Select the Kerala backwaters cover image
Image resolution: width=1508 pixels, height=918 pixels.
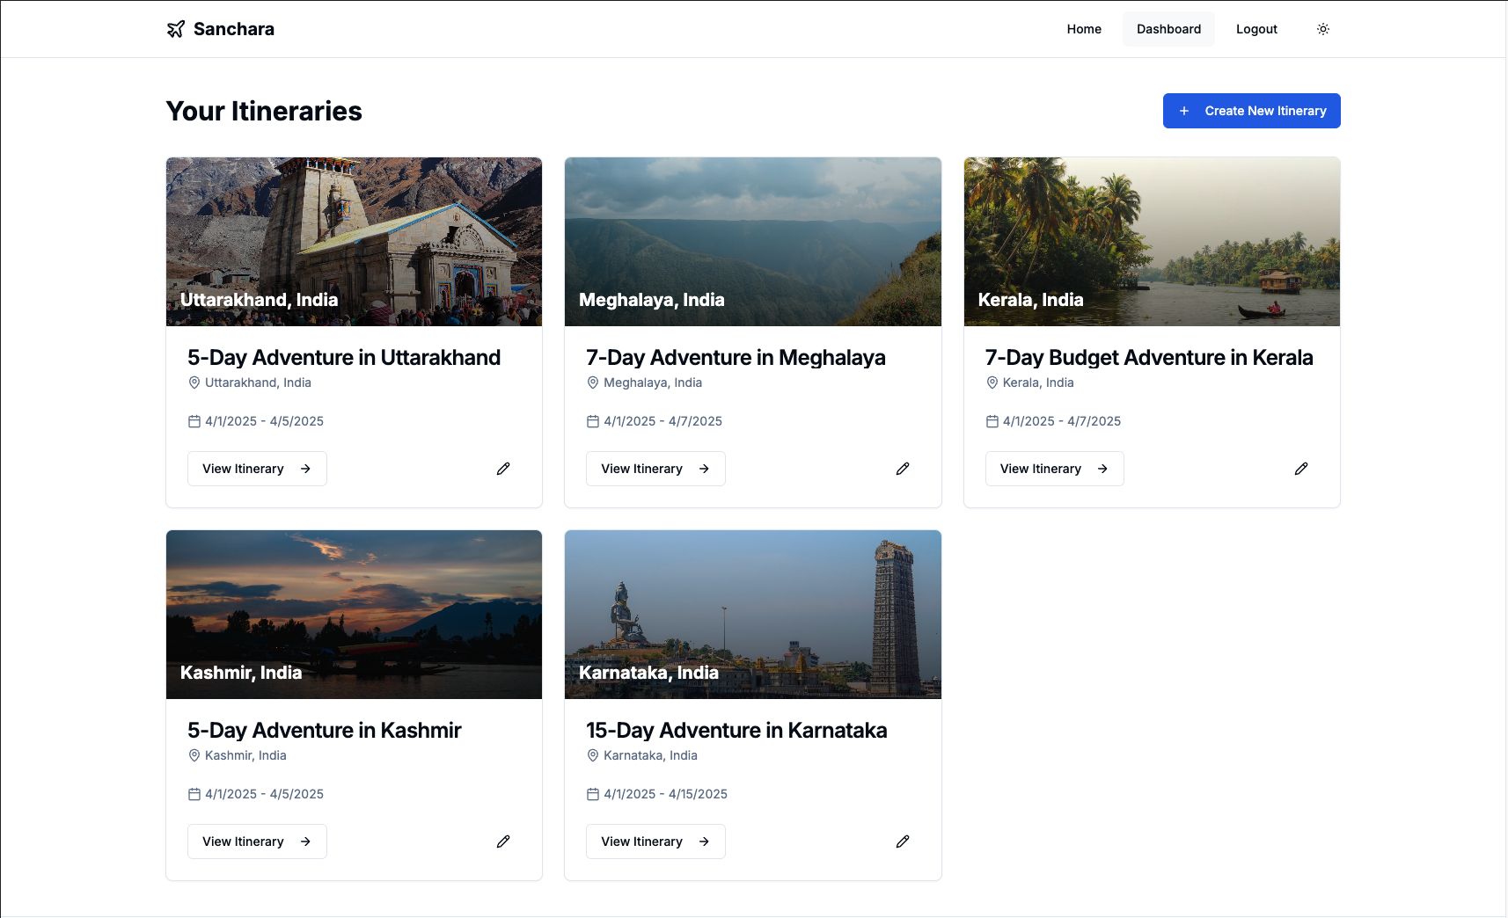tap(1152, 229)
